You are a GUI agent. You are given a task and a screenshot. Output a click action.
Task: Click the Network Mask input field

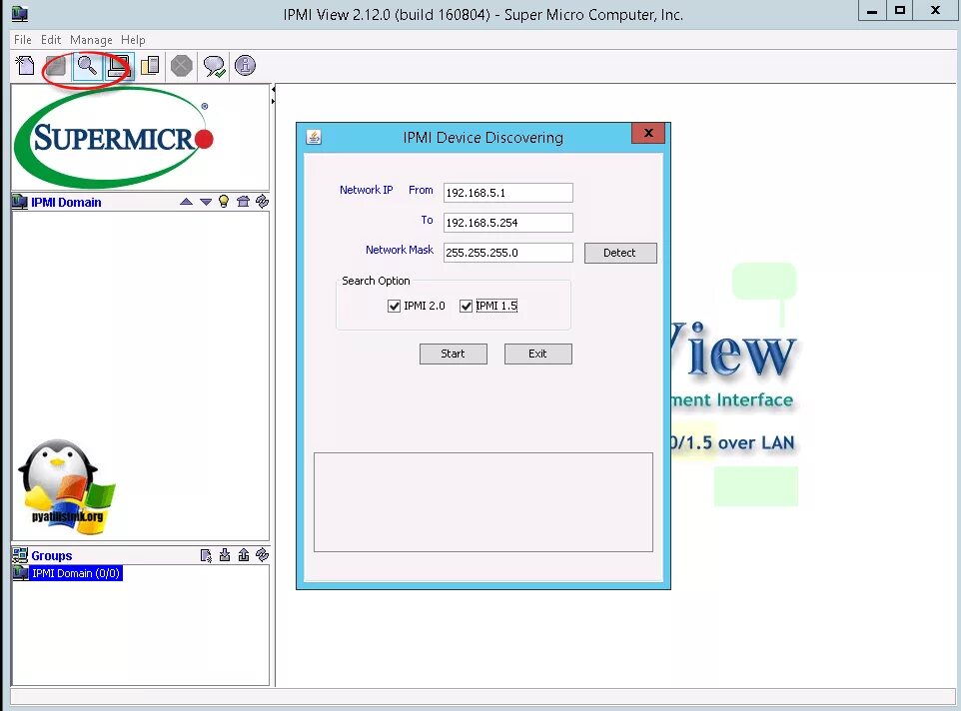[x=508, y=253]
